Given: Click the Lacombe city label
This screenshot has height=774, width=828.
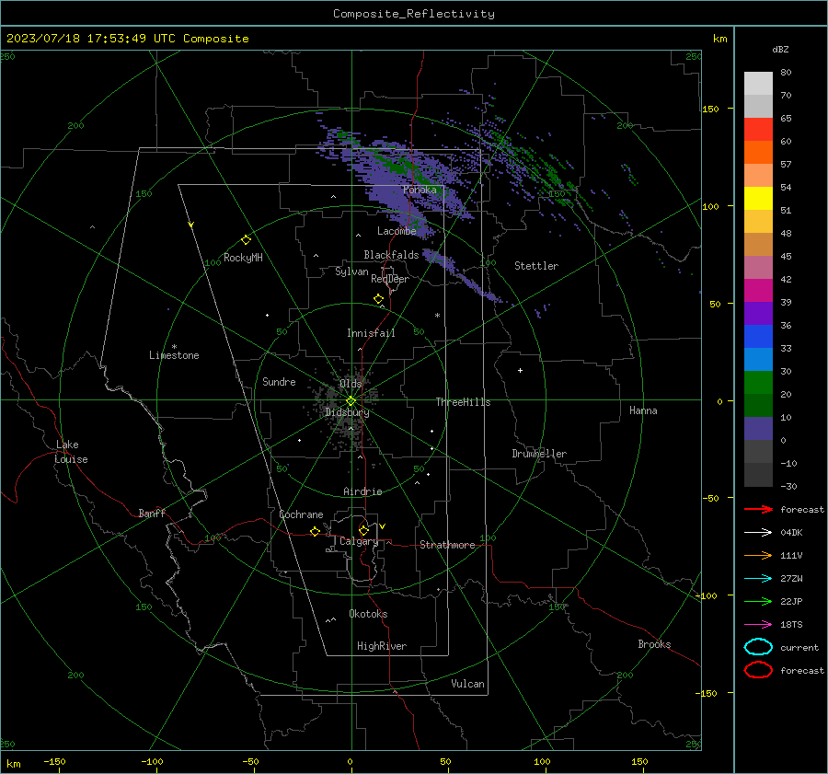Looking at the screenshot, I should 397,231.
